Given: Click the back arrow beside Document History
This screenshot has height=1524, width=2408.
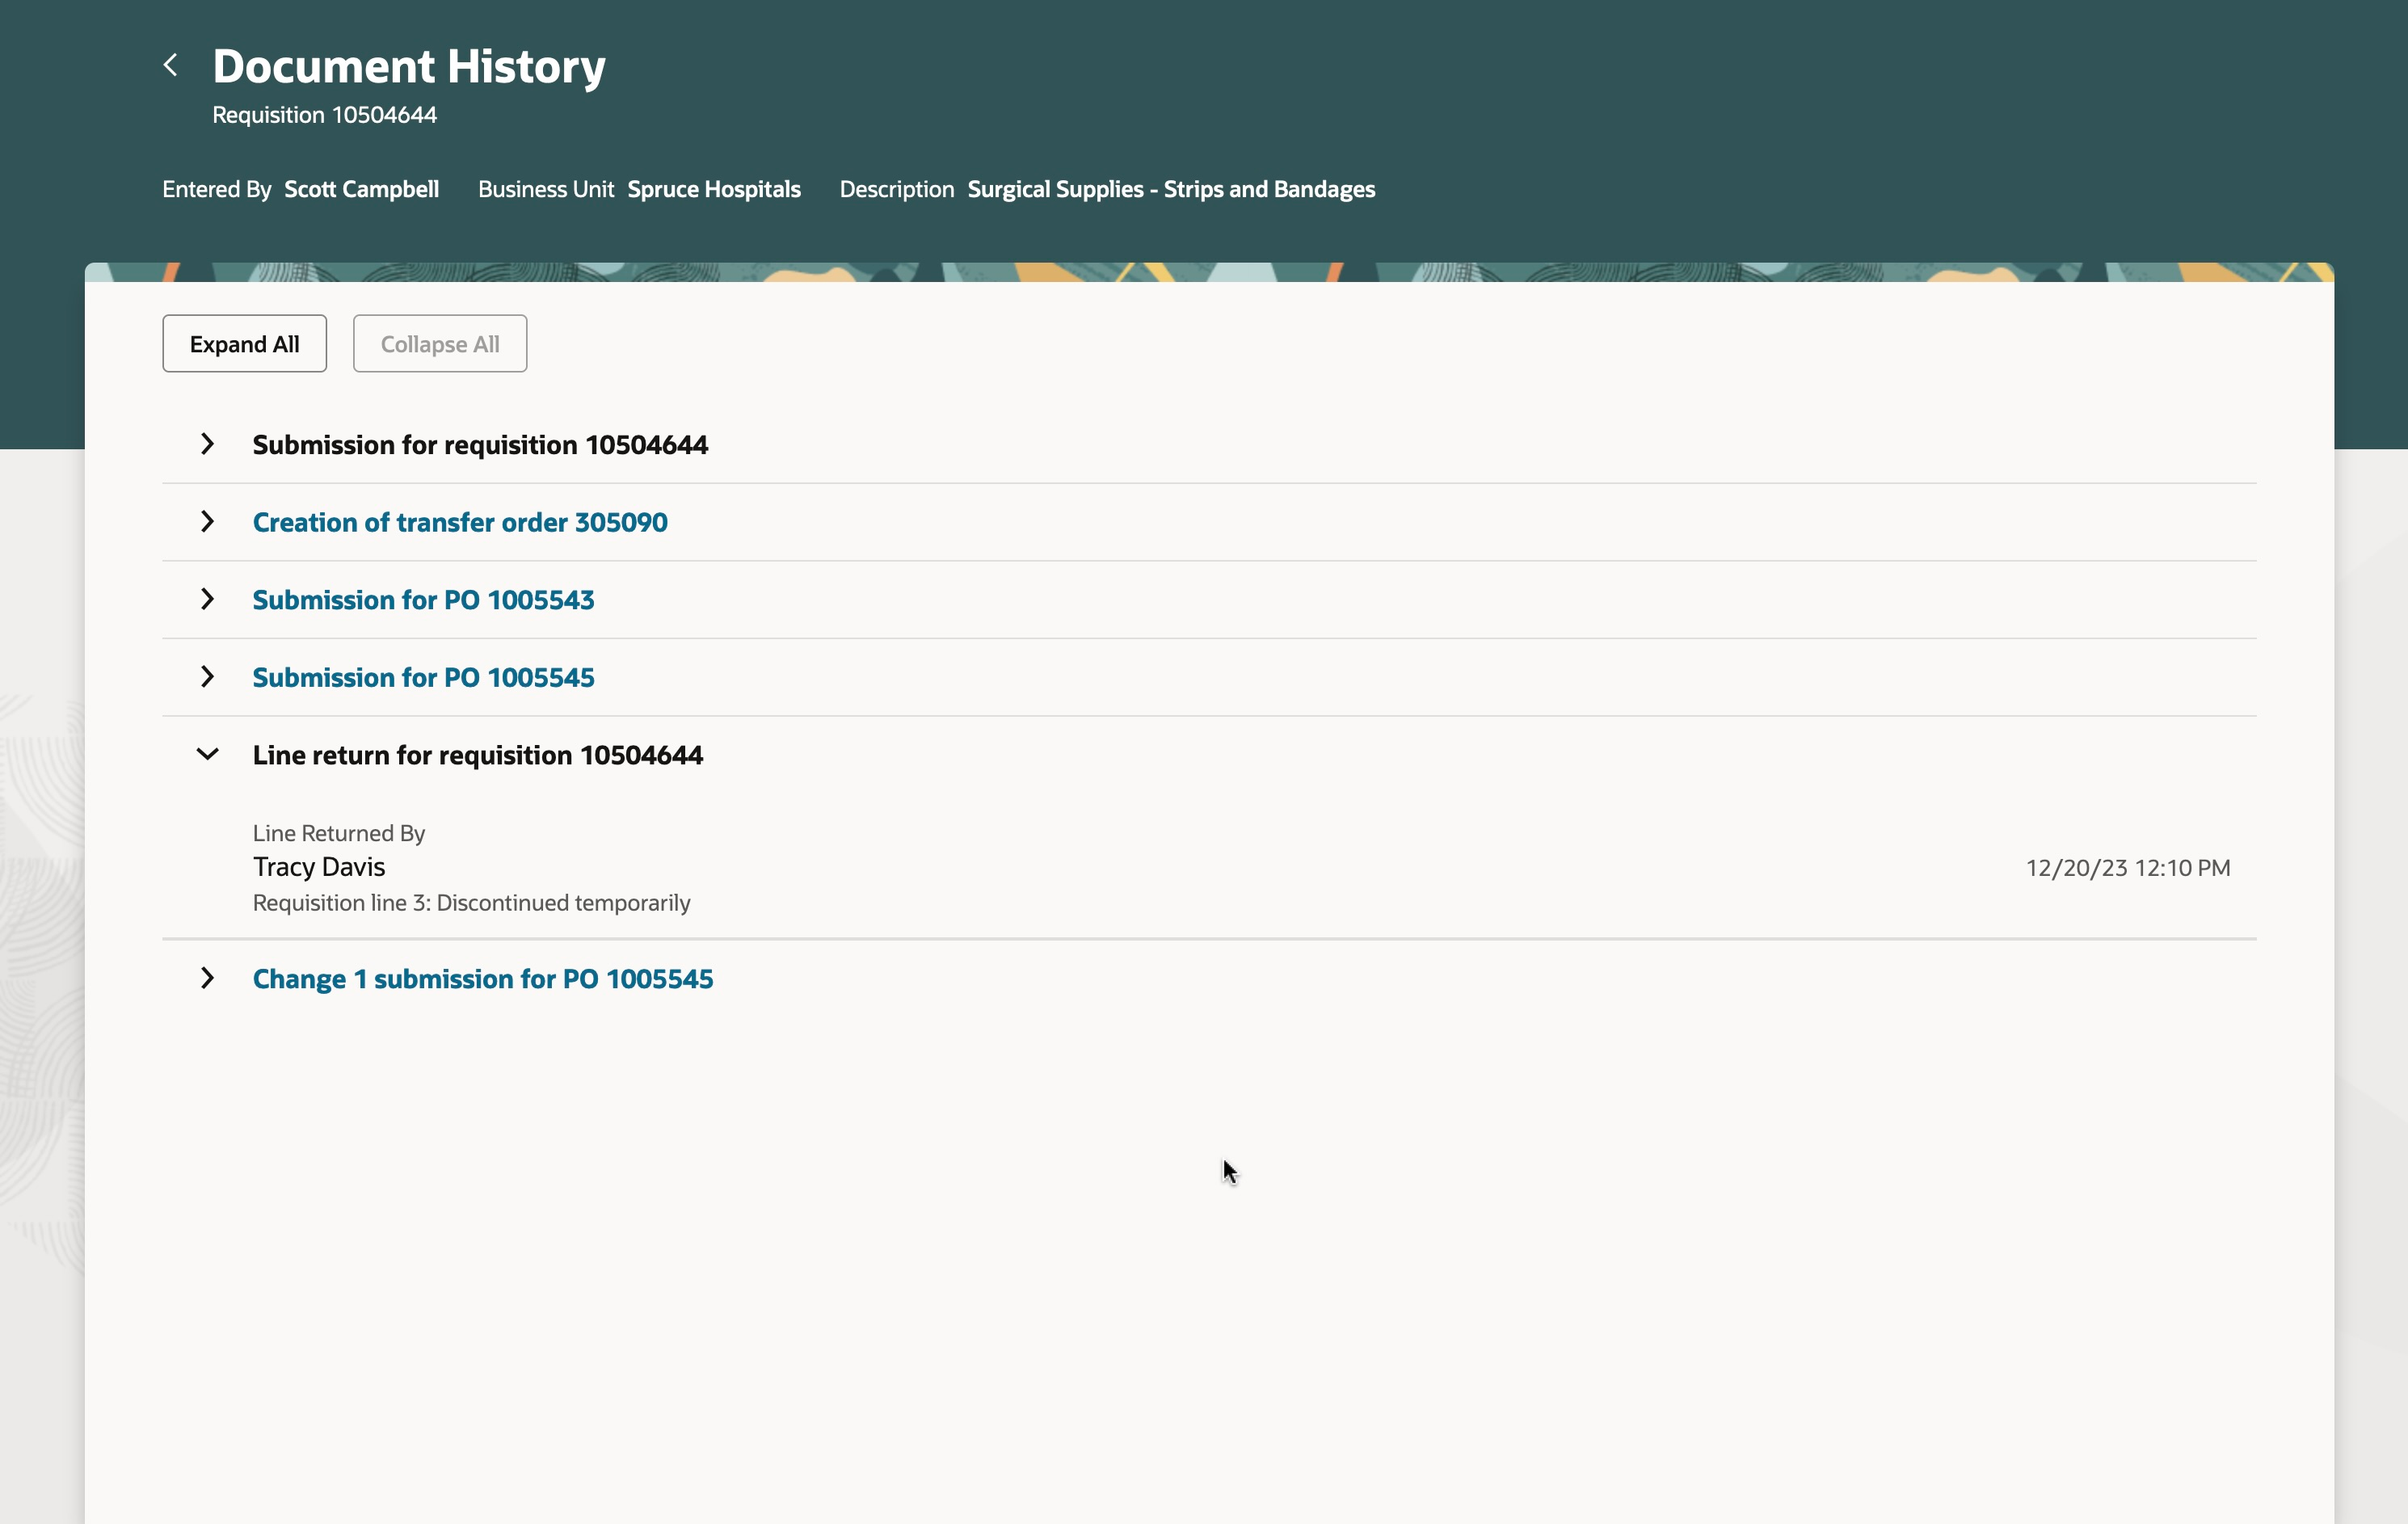Looking at the screenshot, I should (171, 66).
